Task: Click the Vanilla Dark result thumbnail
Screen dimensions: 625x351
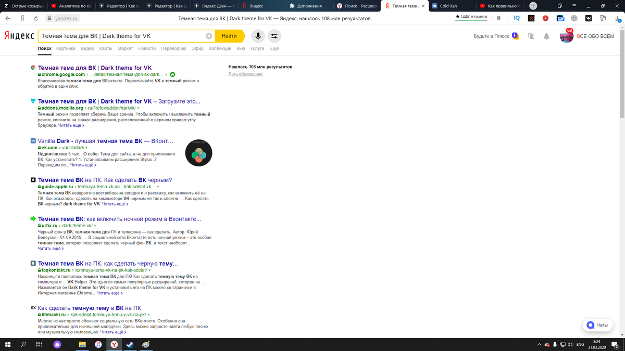Action: pyautogui.click(x=198, y=153)
